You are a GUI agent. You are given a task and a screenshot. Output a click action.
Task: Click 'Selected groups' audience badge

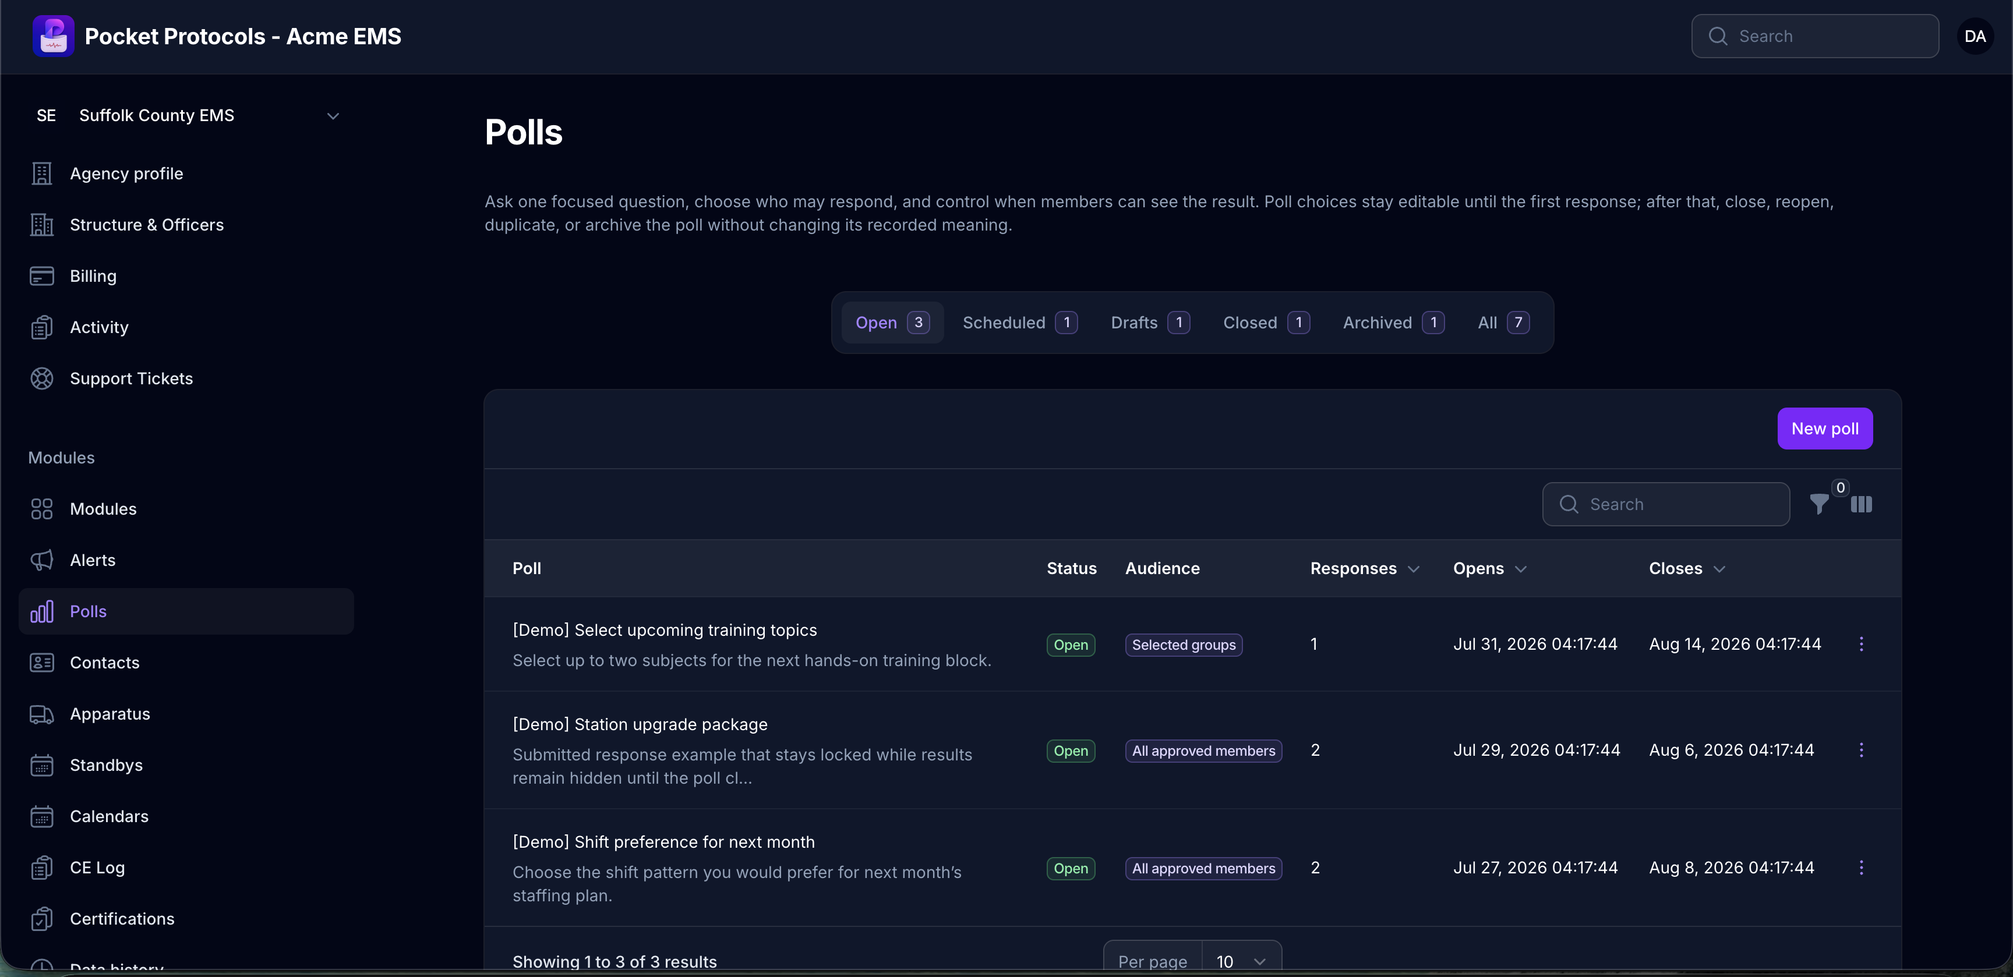1184,645
